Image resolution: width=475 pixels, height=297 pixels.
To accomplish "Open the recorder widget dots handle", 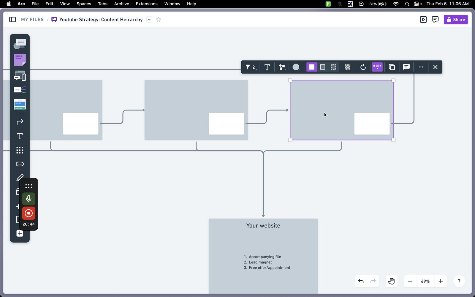I will point(28,186).
